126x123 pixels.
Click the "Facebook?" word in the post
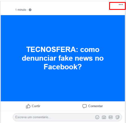click(63, 67)
